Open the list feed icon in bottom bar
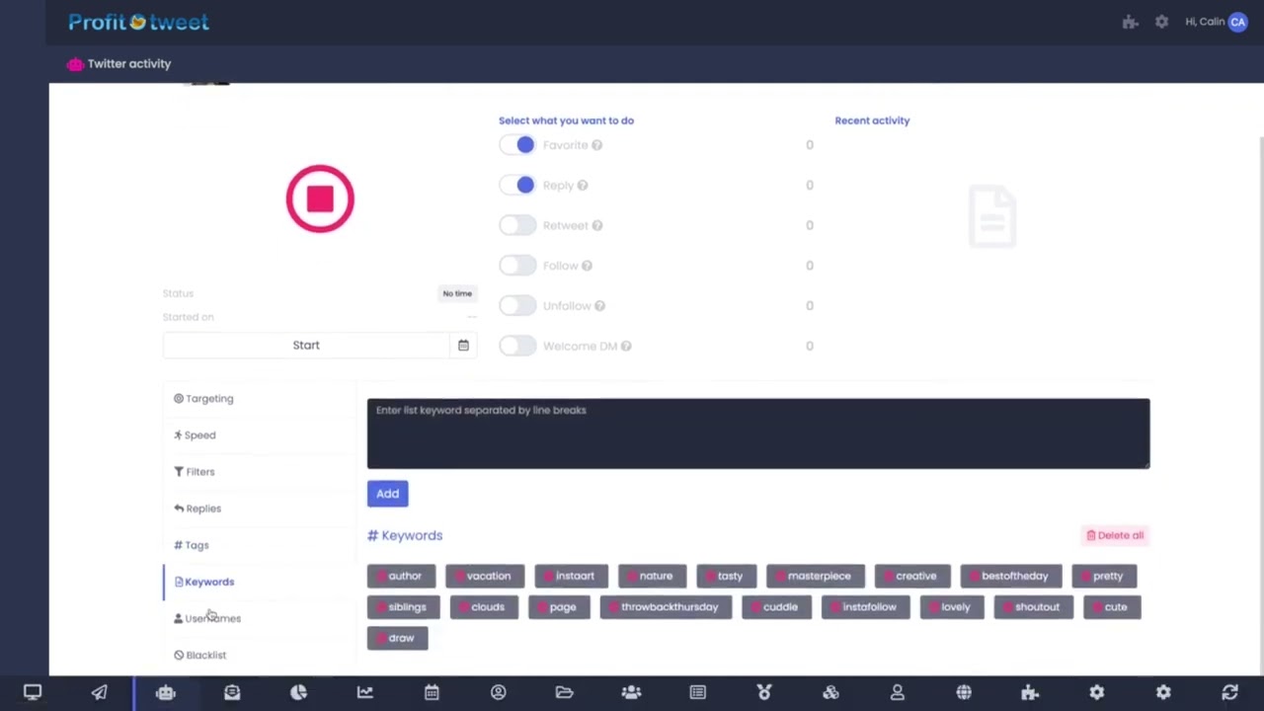Image resolution: width=1264 pixels, height=711 pixels. coord(698,692)
